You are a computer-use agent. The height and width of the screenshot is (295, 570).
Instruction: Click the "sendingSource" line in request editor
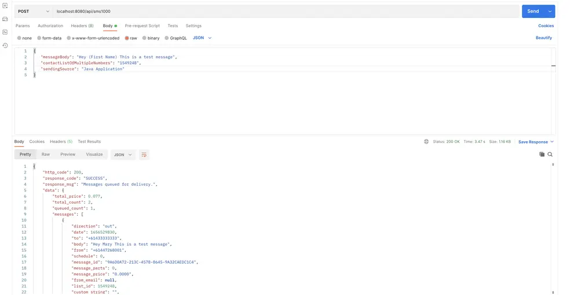[x=82, y=69]
